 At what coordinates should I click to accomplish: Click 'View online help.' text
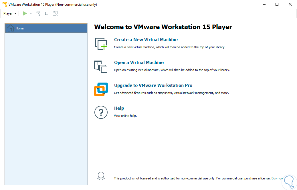tap(125, 116)
